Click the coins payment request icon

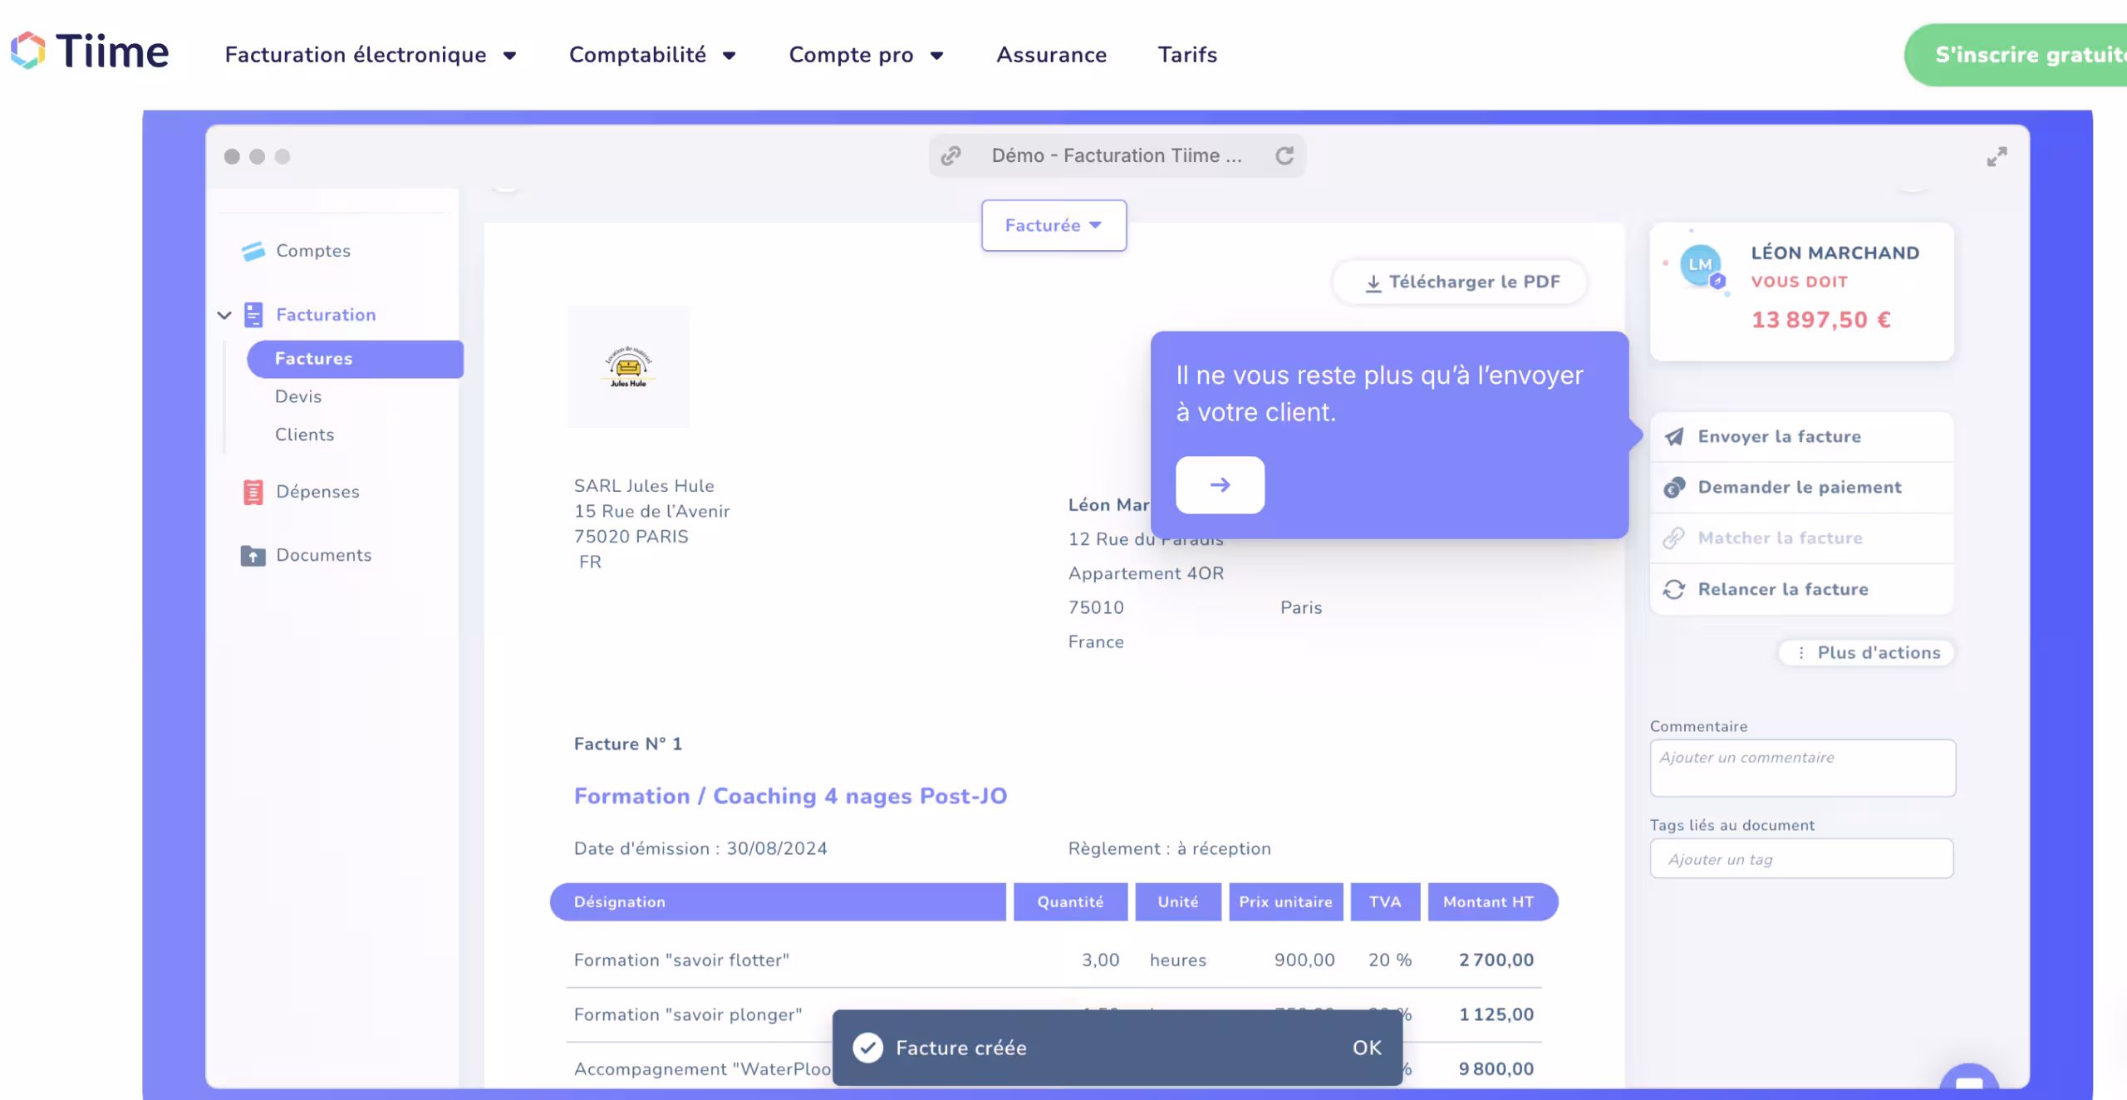tap(1674, 488)
